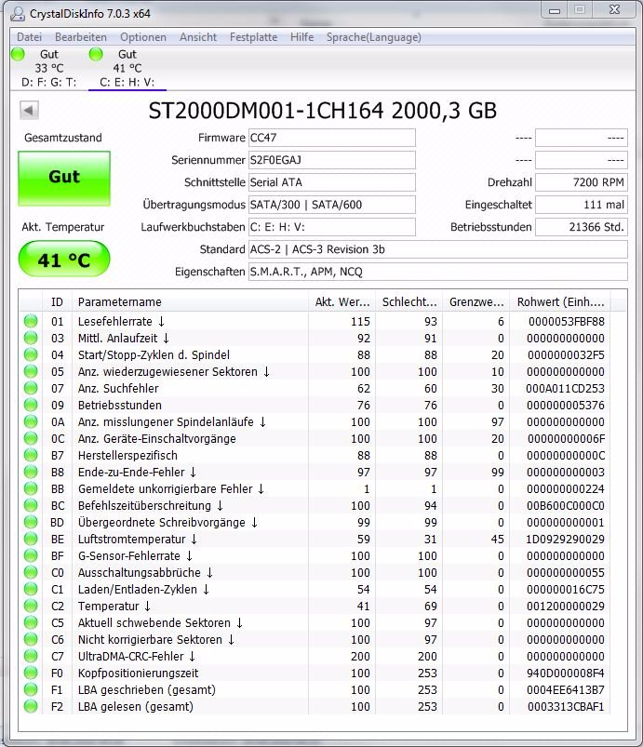Click the previous disk arrow button

(x=29, y=111)
